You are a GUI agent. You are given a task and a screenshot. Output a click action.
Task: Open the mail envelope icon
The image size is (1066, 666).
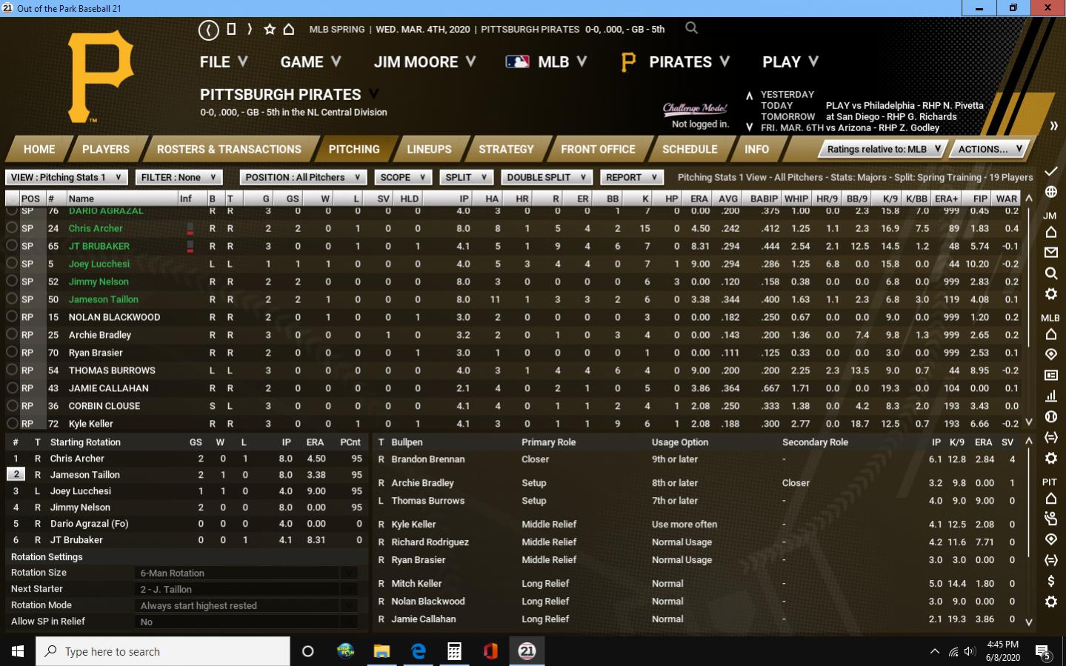coord(1050,253)
